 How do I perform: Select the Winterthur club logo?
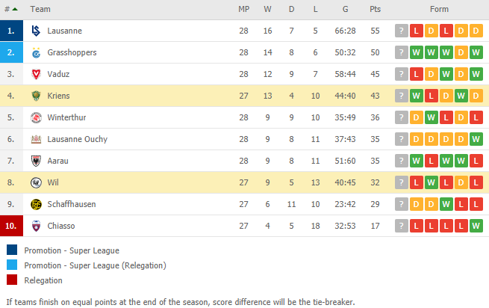(x=36, y=117)
